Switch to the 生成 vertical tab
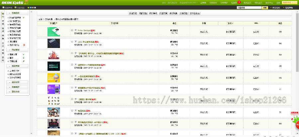Viewport: 299px width, 137px height. click(3, 29)
